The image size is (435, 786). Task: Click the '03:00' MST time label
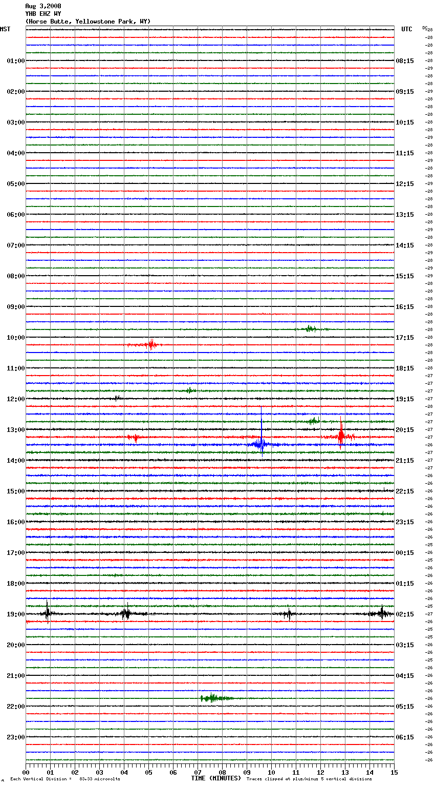(15, 122)
